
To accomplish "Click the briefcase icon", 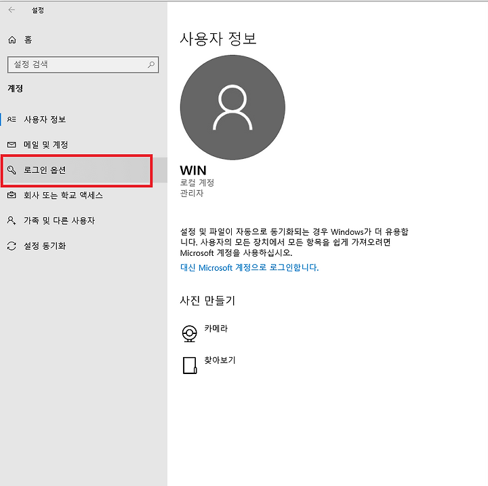I will (x=12, y=195).
